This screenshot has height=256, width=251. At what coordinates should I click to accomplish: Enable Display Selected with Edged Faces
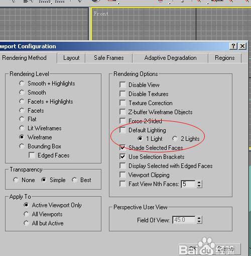122,165
